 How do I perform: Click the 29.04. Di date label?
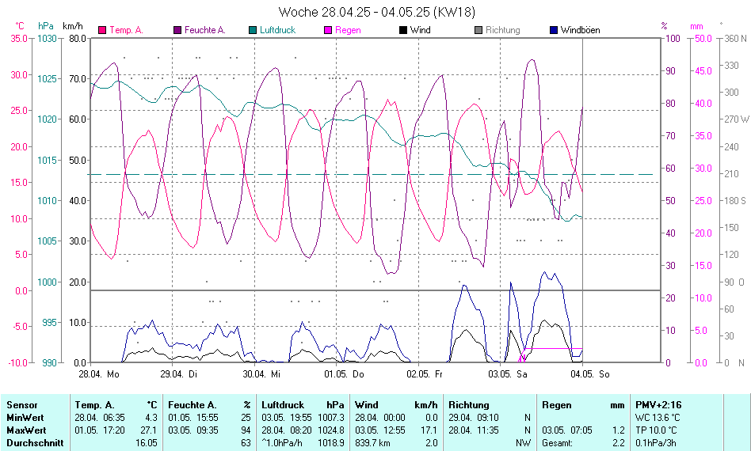click(x=178, y=374)
